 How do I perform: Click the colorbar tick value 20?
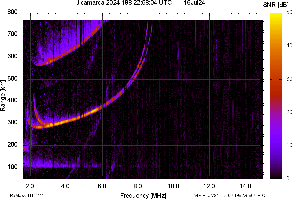click(x=289, y=112)
